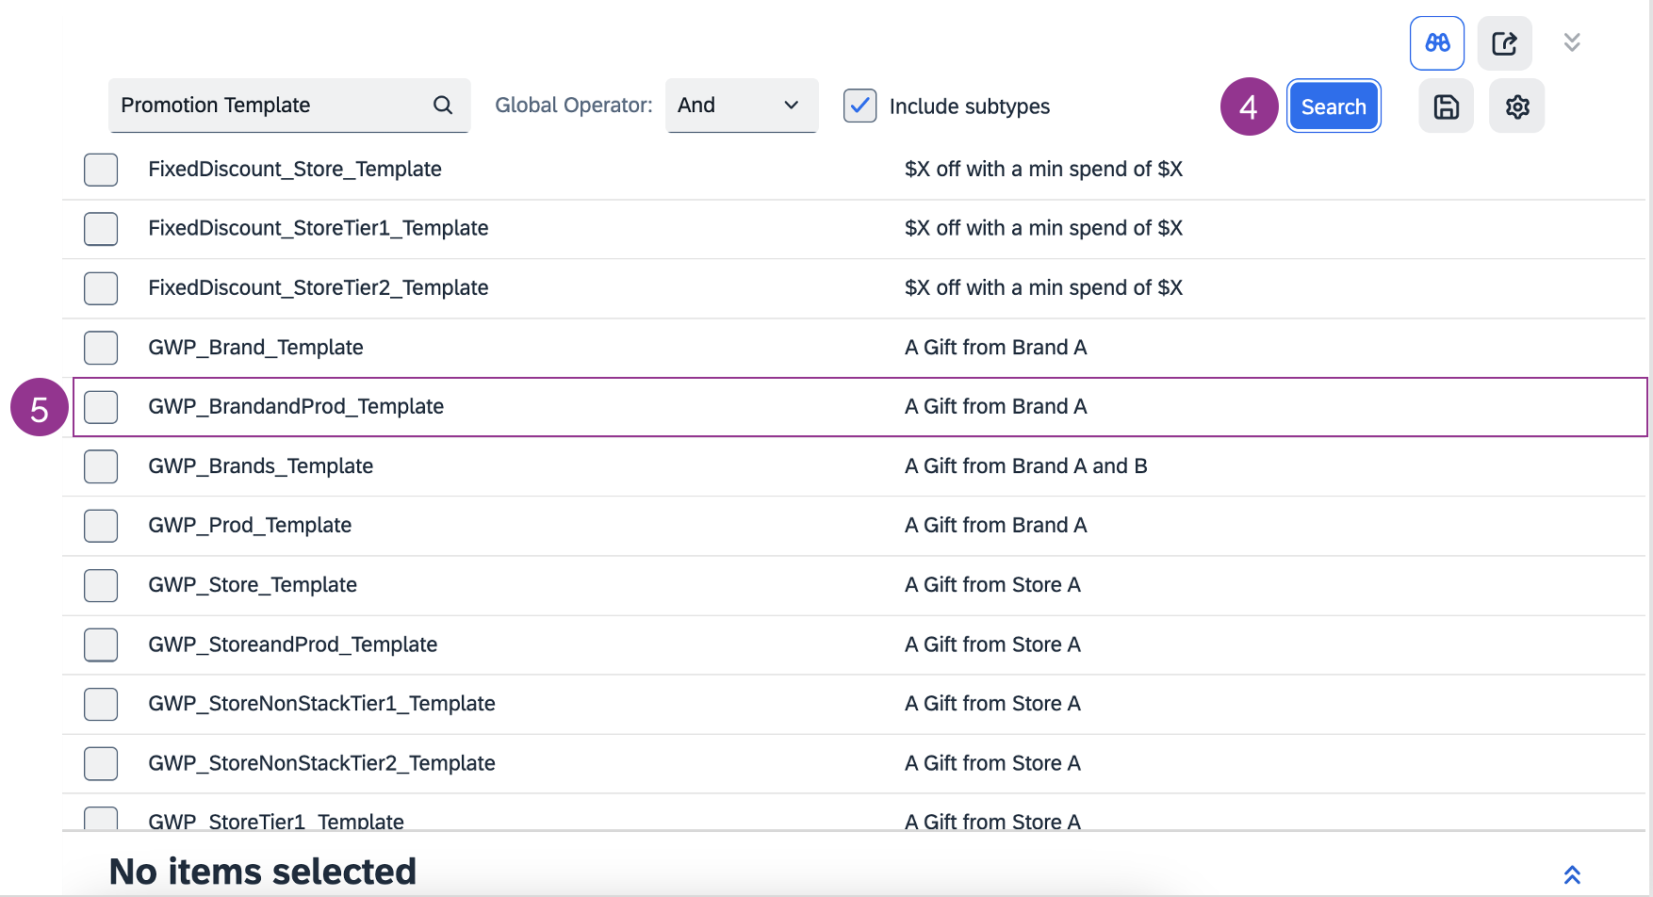This screenshot has height=897, width=1653.
Task: Check the GWP_Store_Template row box
Action: 101,585
